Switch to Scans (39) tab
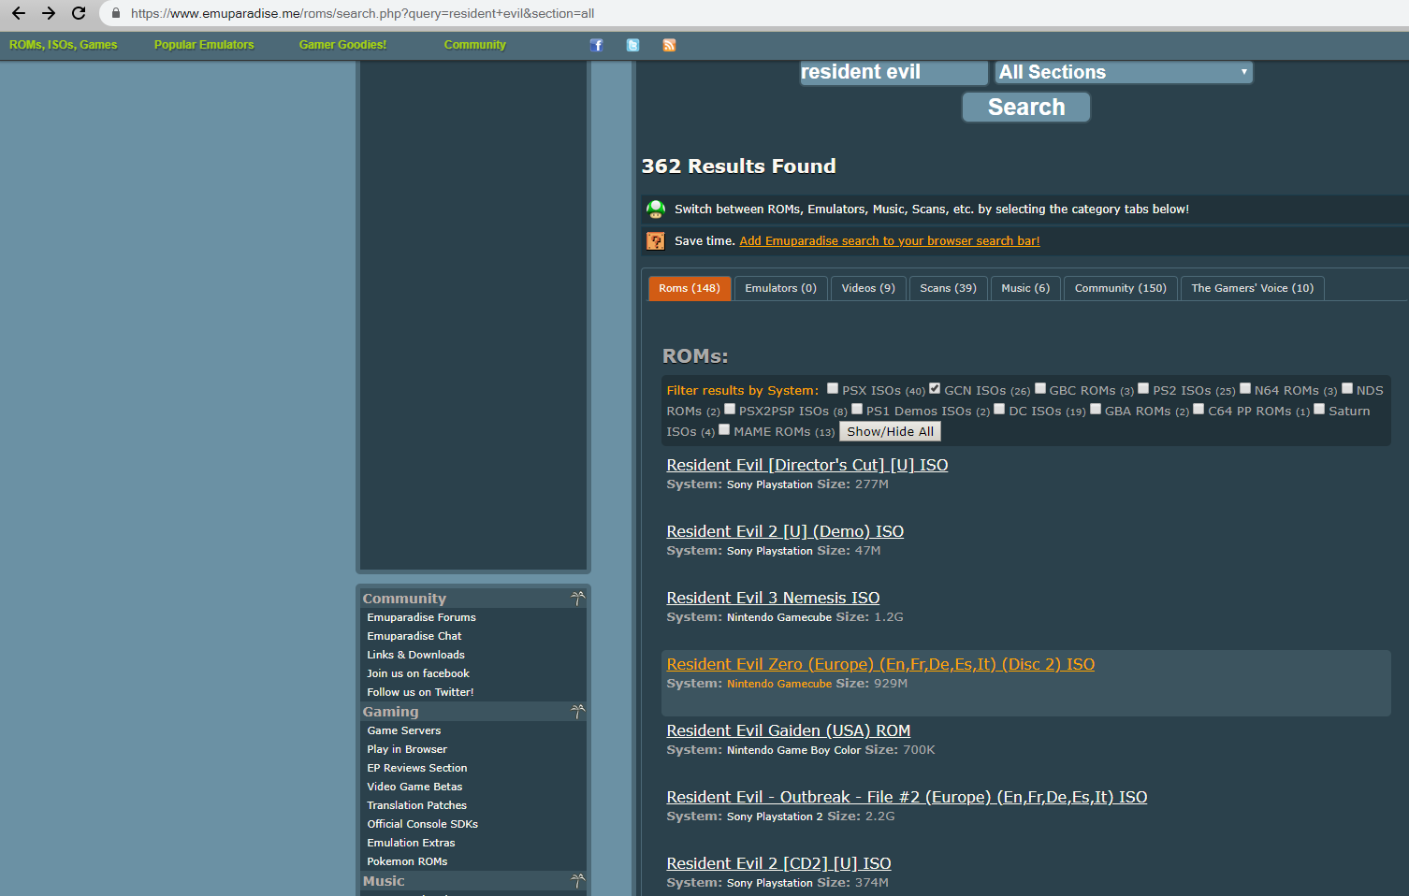 click(948, 288)
